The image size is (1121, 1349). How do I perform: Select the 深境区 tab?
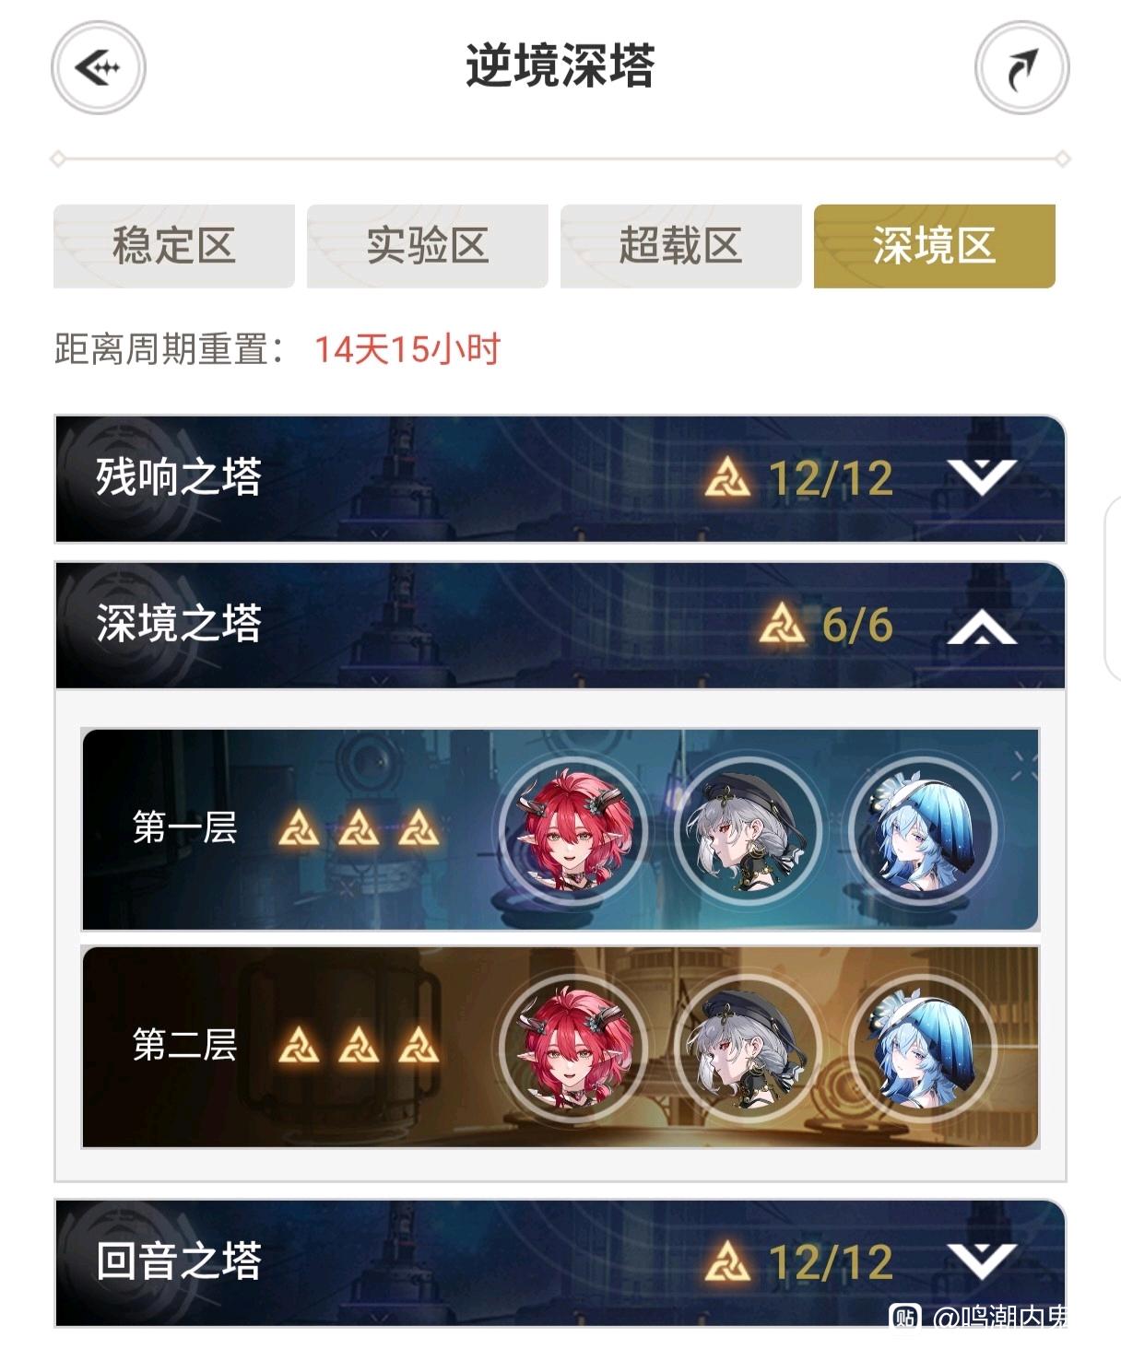[935, 246]
